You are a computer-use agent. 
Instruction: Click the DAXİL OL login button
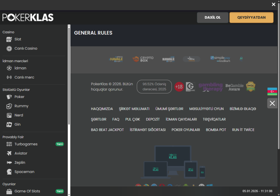click(x=212, y=18)
